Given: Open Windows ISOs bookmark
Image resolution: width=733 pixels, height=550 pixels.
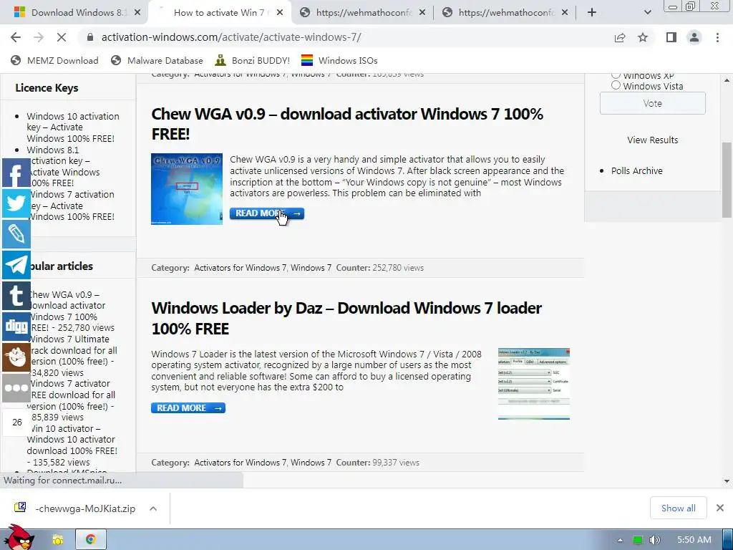Looking at the screenshot, I should (339, 60).
